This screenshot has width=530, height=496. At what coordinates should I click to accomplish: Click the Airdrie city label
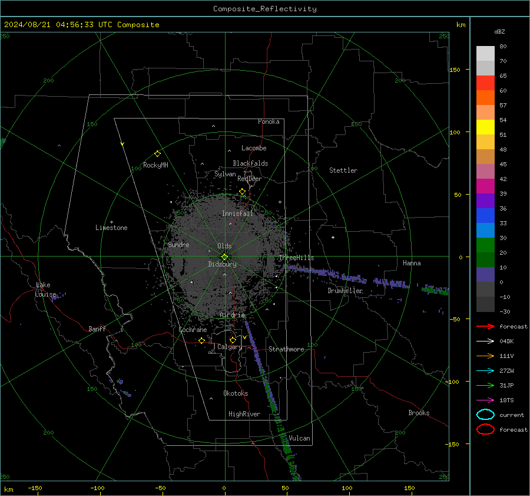pyautogui.click(x=232, y=315)
